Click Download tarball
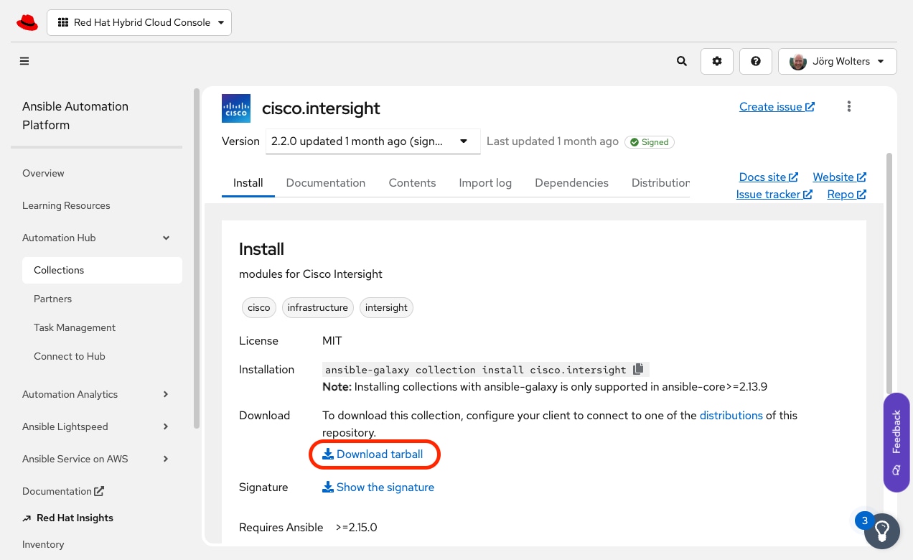Image resolution: width=913 pixels, height=560 pixels. tap(373, 454)
